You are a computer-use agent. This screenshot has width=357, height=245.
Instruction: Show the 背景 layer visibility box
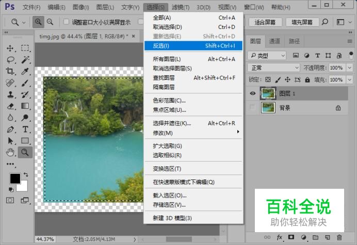tap(252, 107)
